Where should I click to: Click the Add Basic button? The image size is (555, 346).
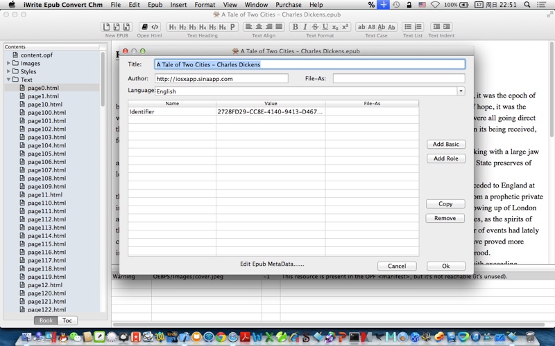tap(445, 144)
